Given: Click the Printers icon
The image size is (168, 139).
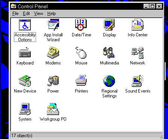Looking at the screenshot, I should pos(81,81).
